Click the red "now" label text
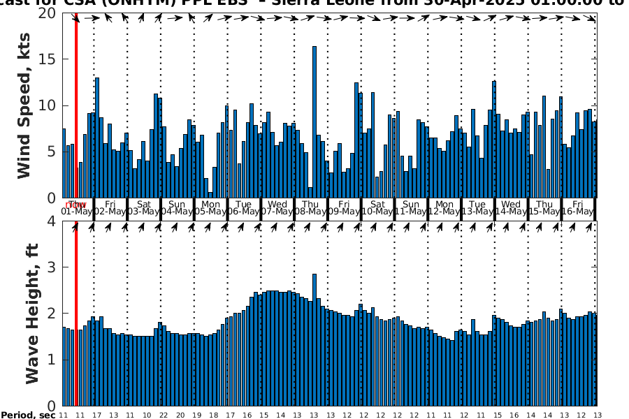The image size is (629, 419). (x=75, y=205)
